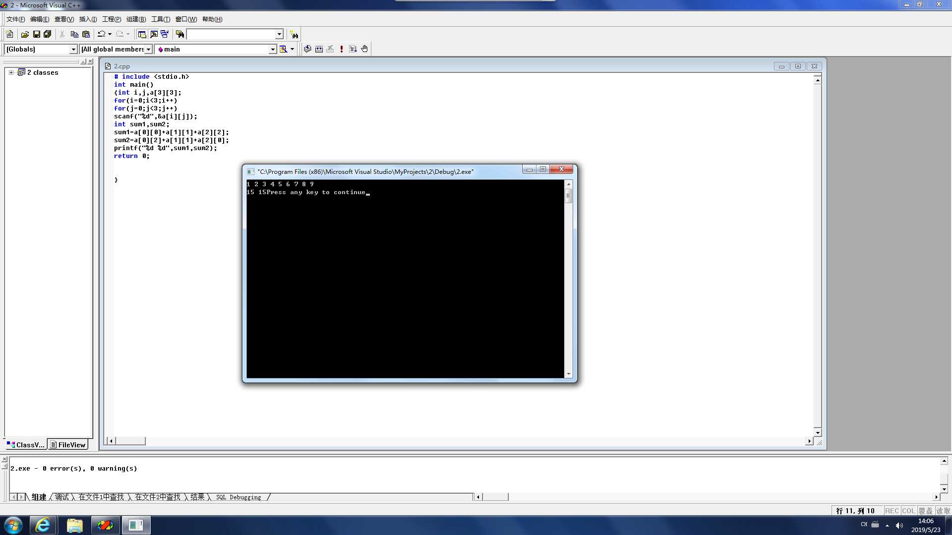The width and height of the screenshot is (952, 535).
Task: Select the 调试 output tab
Action: [x=61, y=497]
